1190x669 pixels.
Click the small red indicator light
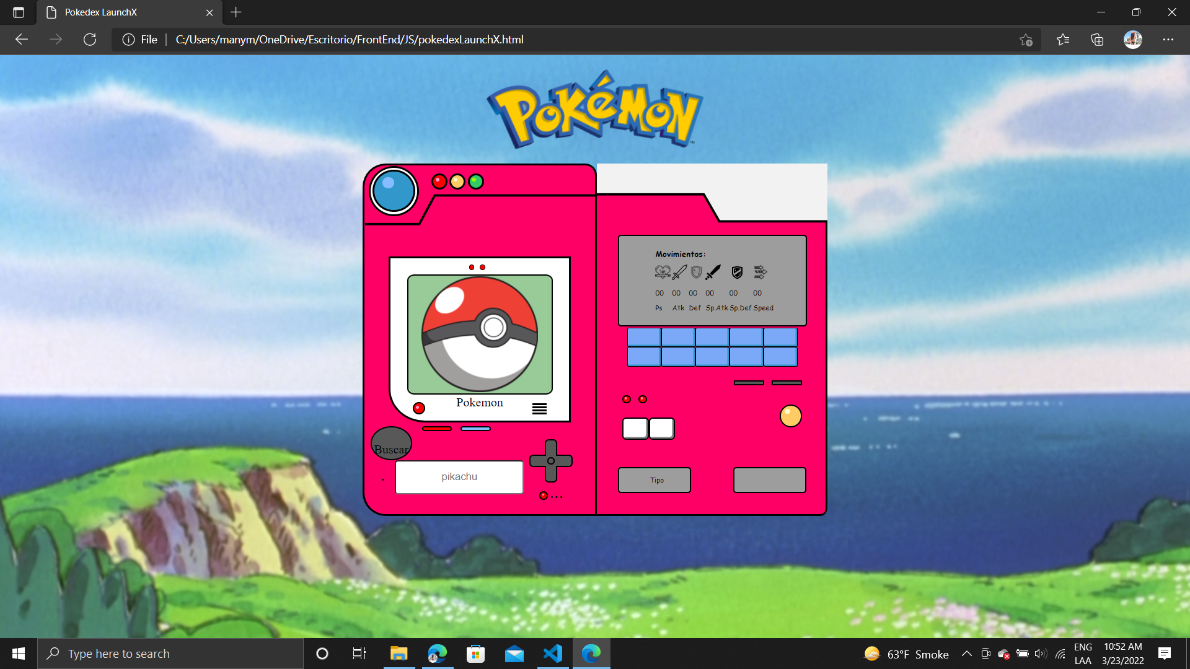coord(439,181)
